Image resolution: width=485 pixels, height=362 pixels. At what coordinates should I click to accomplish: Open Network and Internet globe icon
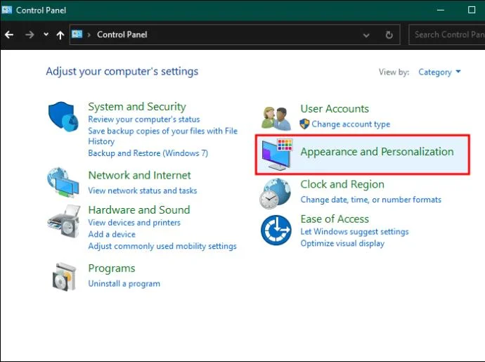click(x=63, y=182)
